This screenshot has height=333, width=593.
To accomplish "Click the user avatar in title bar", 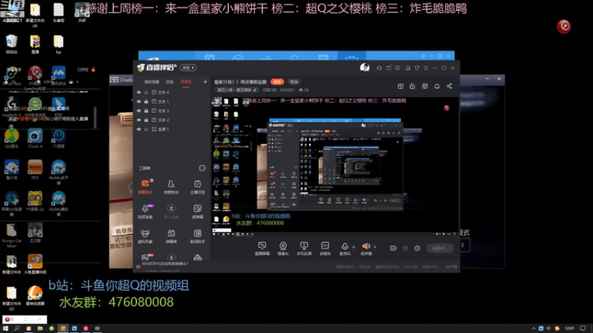I will tap(365, 67).
